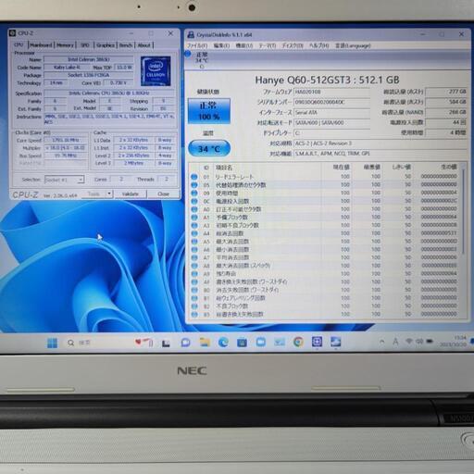This screenshot has width=474, height=474.
Task: Click the Close button in CPU-Z
Action: pos(163,193)
